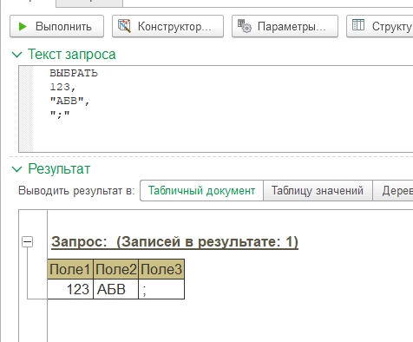
Task: Click the Текст запроса section title
Action: (72, 55)
